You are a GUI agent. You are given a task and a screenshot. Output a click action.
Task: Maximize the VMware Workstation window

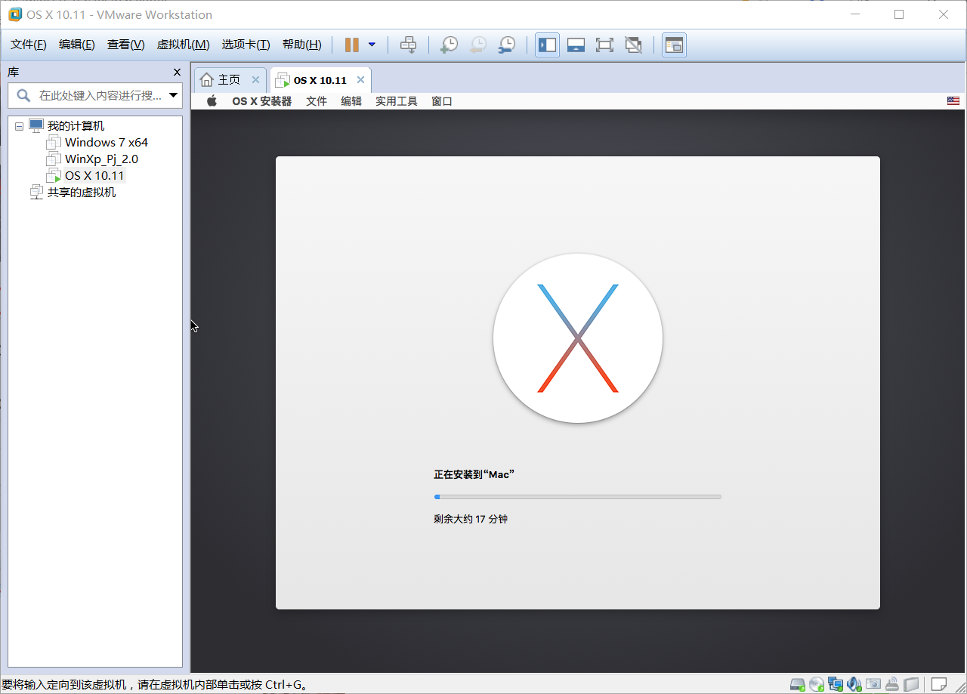[899, 14]
